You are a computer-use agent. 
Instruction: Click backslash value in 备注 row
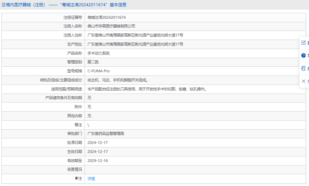coord(88,125)
